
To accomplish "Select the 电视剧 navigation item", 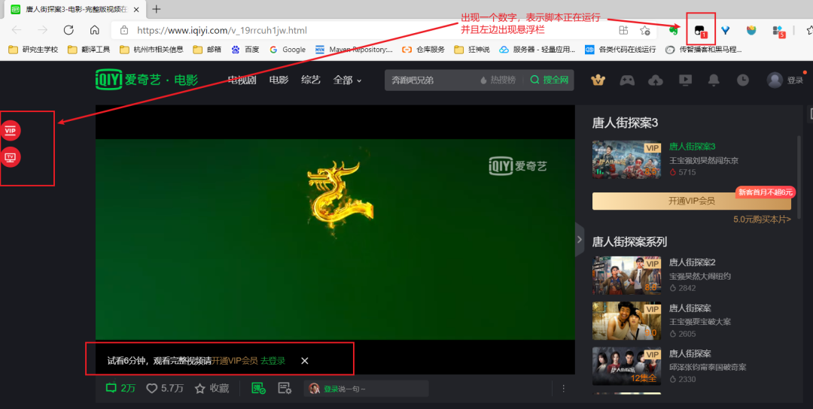I will 242,80.
